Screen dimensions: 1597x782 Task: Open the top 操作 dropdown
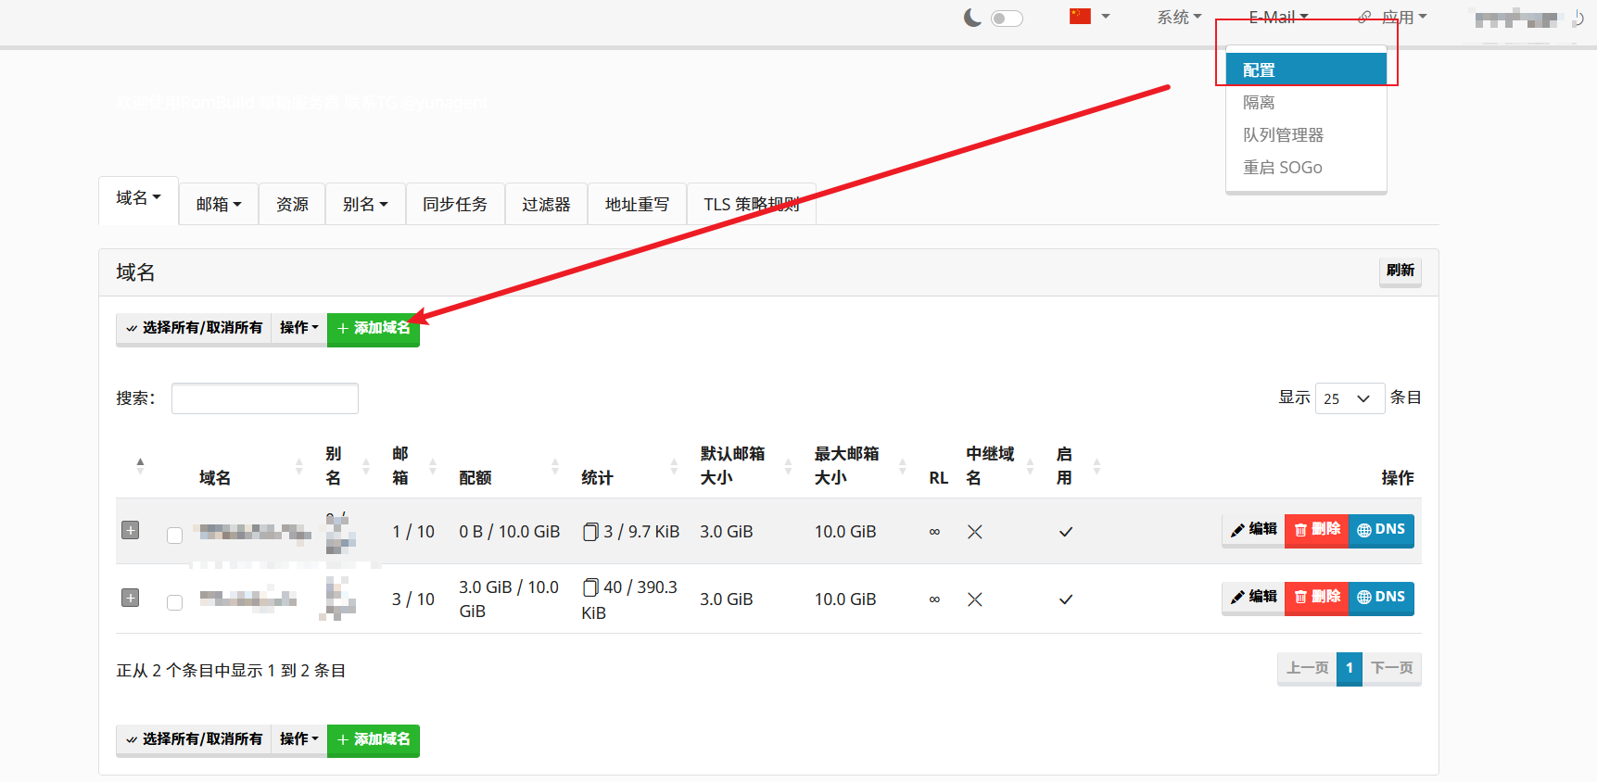click(x=298, y=328)
